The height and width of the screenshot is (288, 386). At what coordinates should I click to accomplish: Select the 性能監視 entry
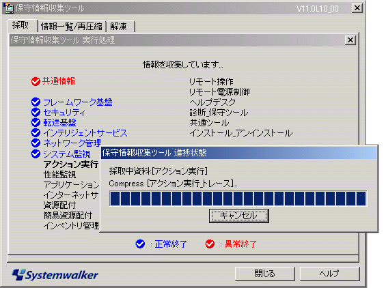[x=59, y=175]
